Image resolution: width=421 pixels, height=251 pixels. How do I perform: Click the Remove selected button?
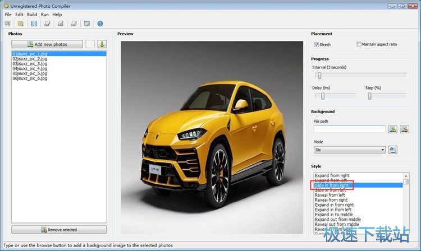coord(59,230)
